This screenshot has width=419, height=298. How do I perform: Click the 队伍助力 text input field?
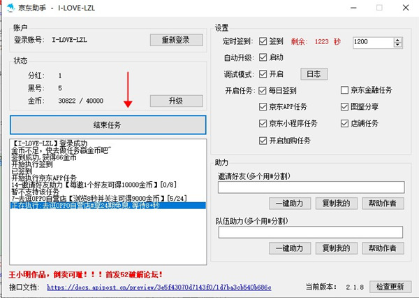(x=311, y=232)
